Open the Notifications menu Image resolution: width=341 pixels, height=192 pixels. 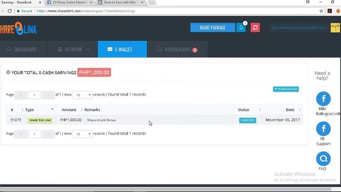(x=177, y=50)
